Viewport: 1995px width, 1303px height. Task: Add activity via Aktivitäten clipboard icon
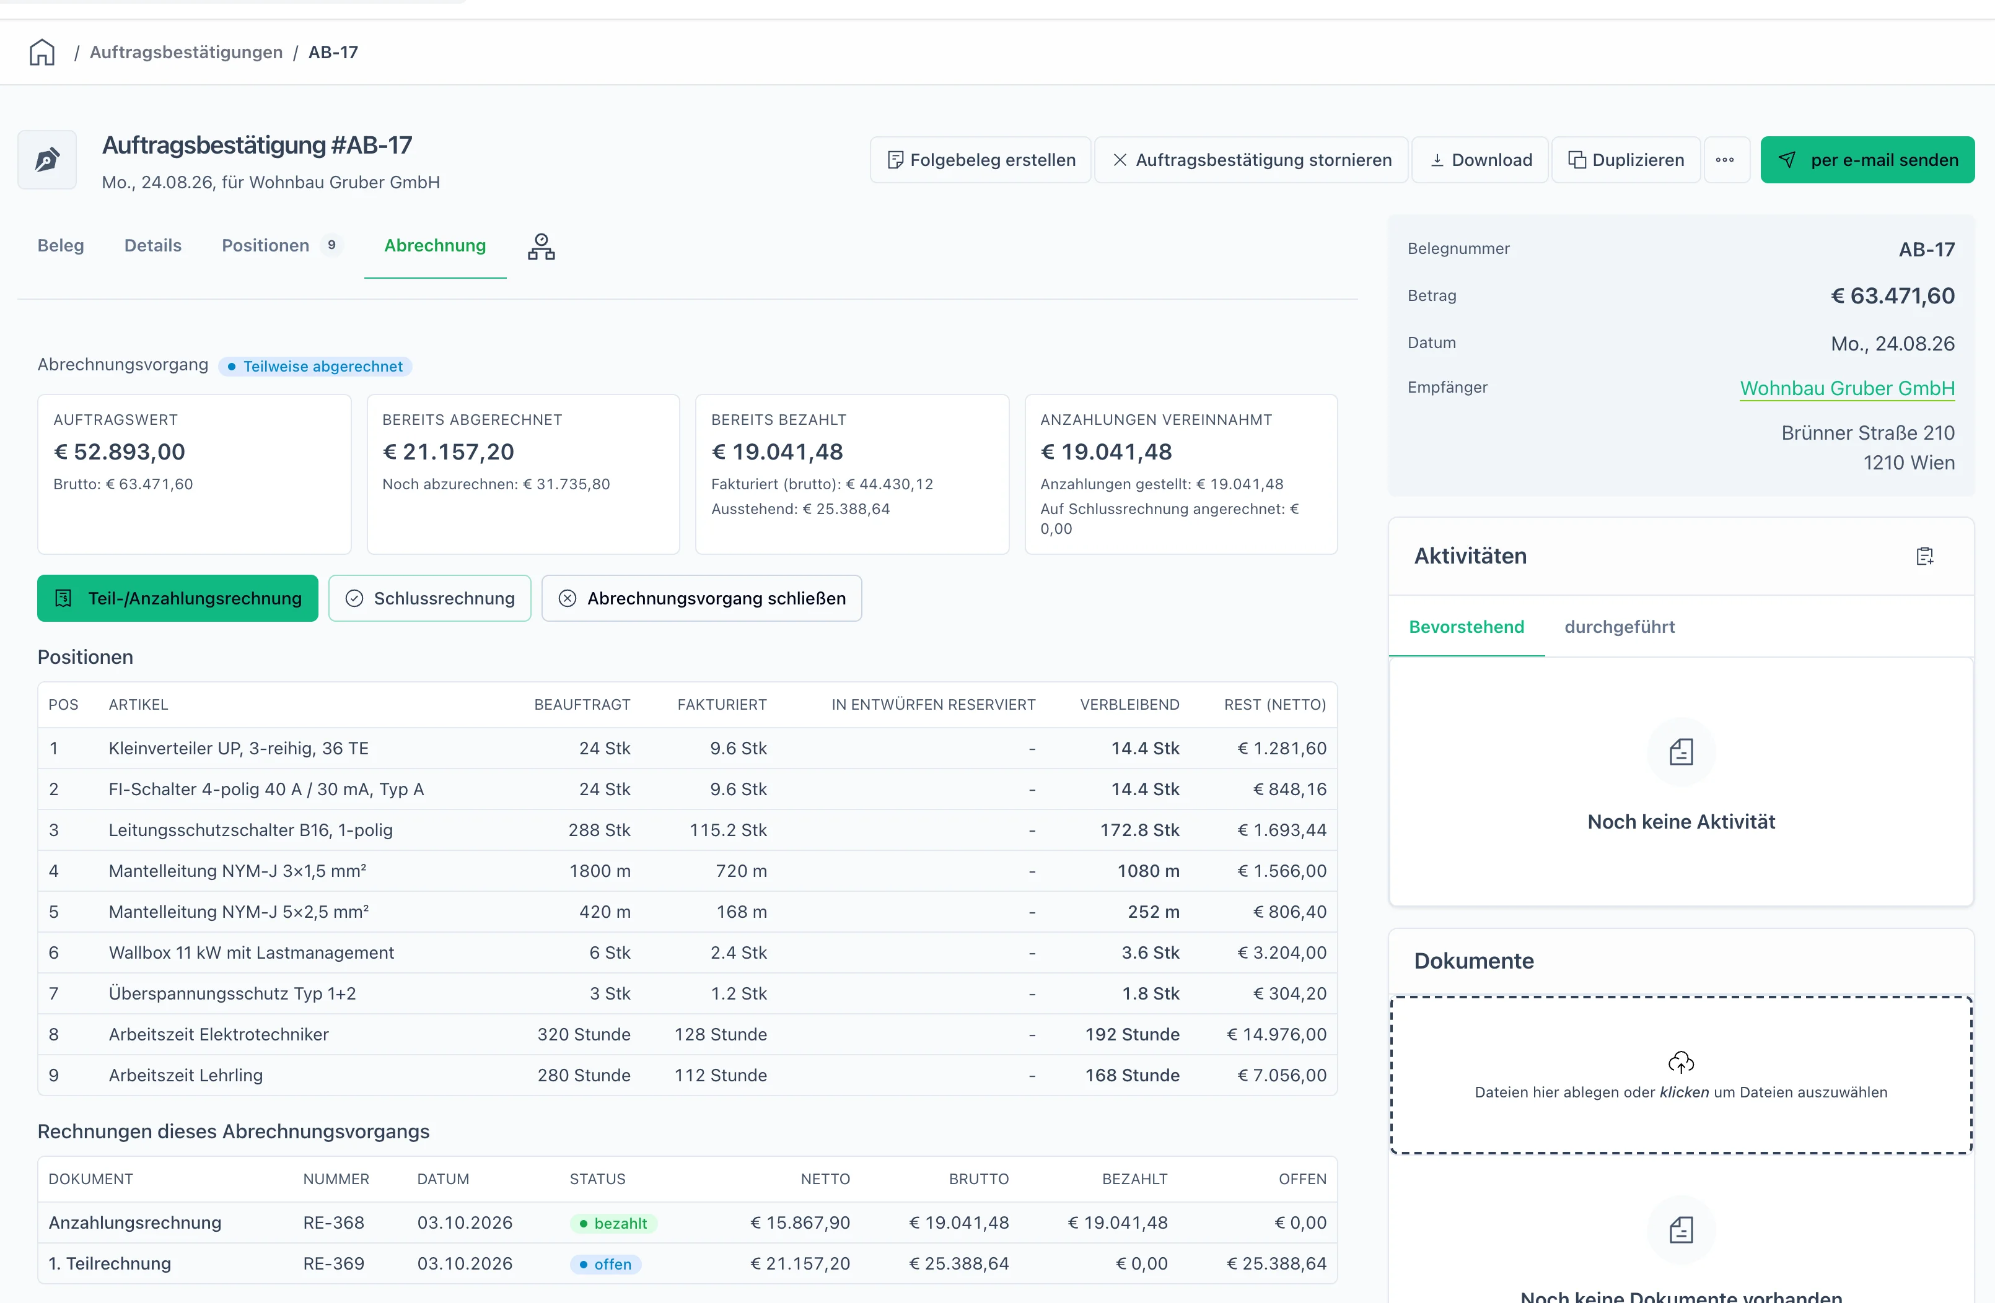[1924, 556]
